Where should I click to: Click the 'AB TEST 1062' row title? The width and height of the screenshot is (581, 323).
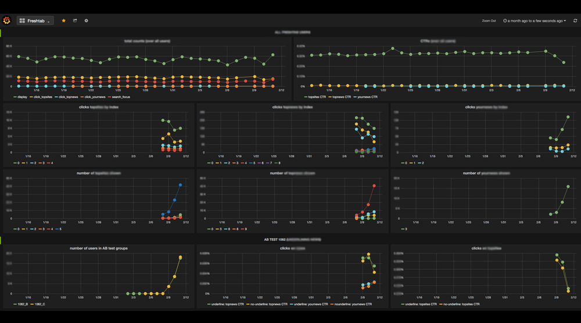coord(292,239)
